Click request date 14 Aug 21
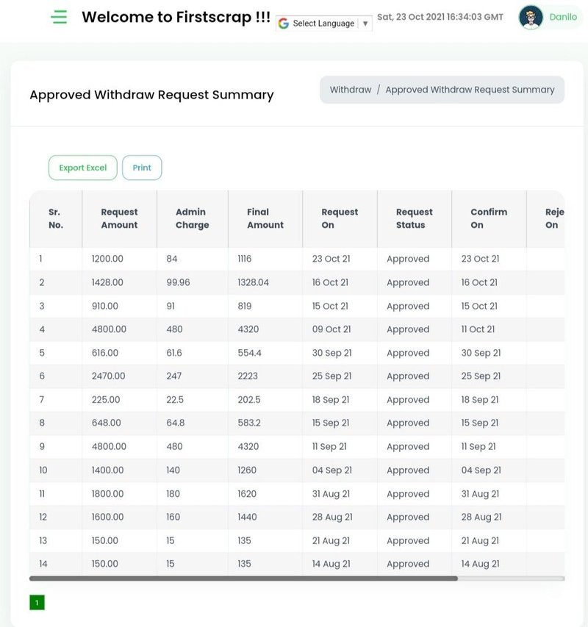Image resolution: width=588 pixels, height=627 pixels. [x=331, y=564]
